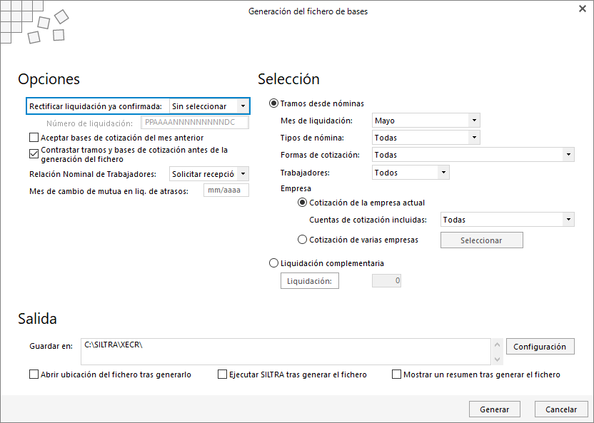Select Cotización de la empresa actual
This screenshot has width=594, height=423.
(302, 203)
